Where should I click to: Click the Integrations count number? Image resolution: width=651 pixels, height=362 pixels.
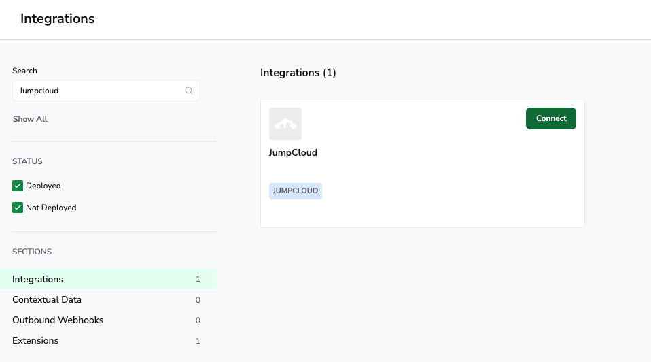coord(198,279)
